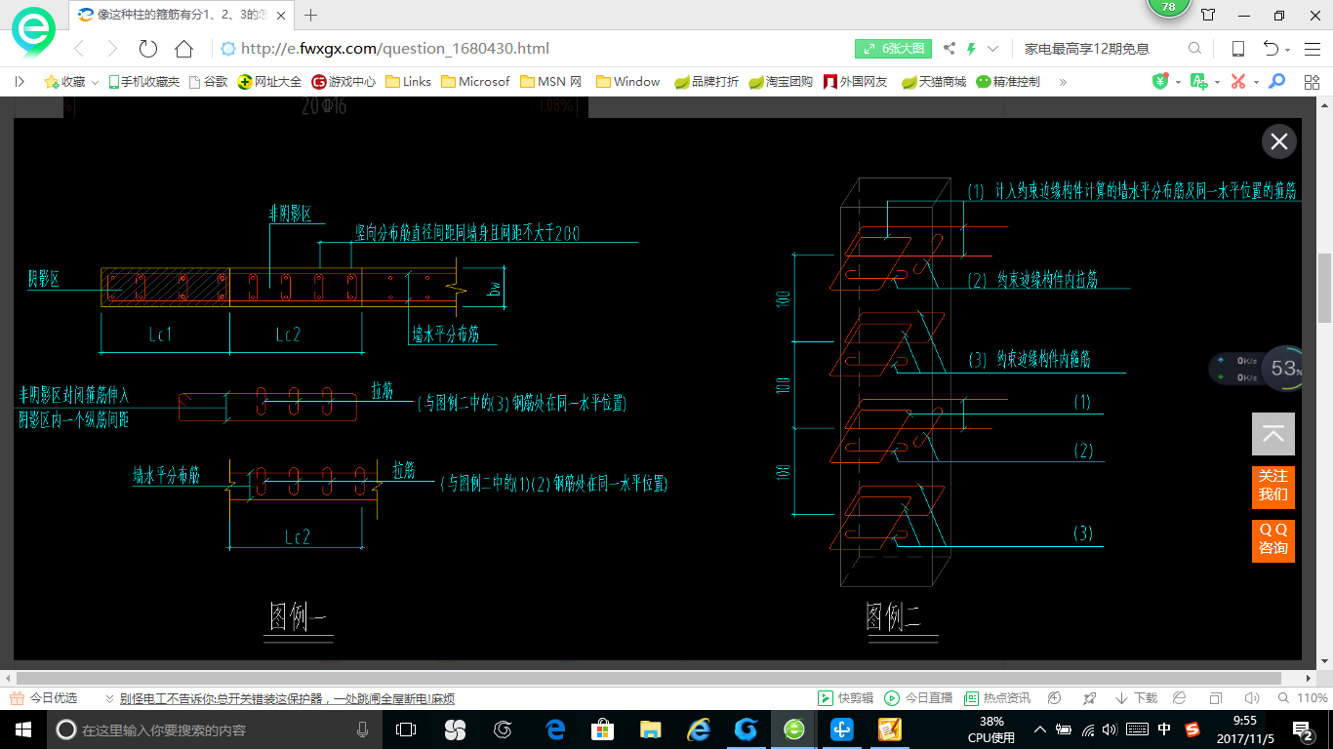1333x749 pixels.
Task: Open the Links bookmark folder
Action: pos(409,82)
